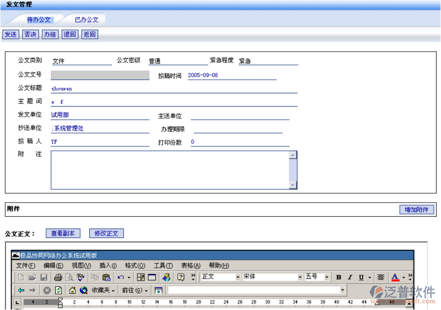Click the font color A icon
The width and height of the screenshot is (441, 310).
[395, 277]
